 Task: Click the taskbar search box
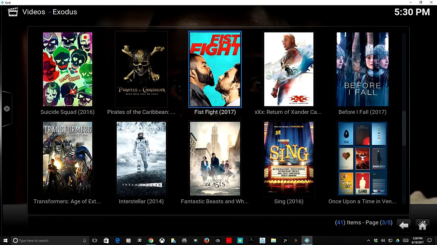click(x=50, y=241)
